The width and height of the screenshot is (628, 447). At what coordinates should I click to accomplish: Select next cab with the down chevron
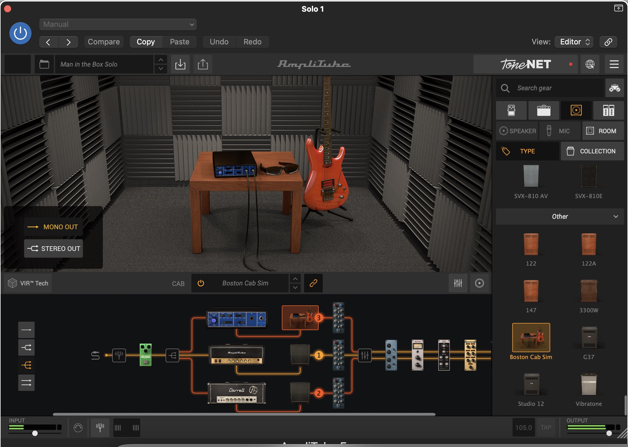(x=295, y=287)
